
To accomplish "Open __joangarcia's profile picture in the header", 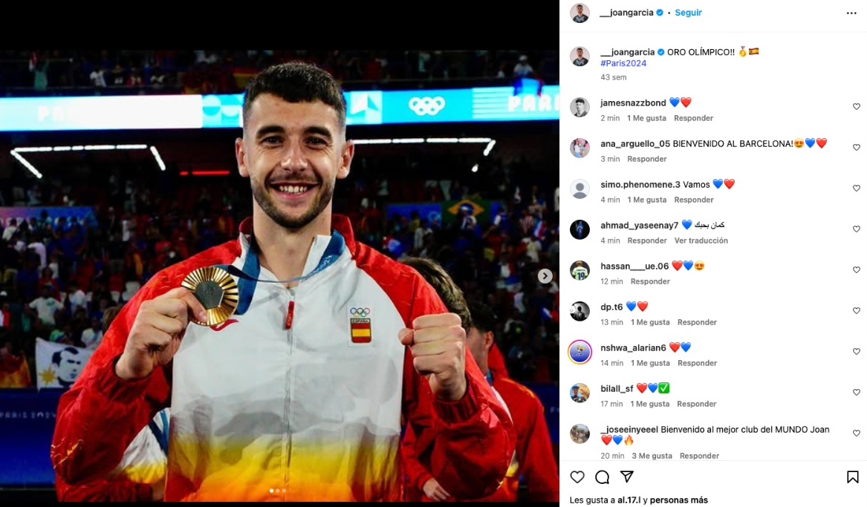I will coord(580,13).
